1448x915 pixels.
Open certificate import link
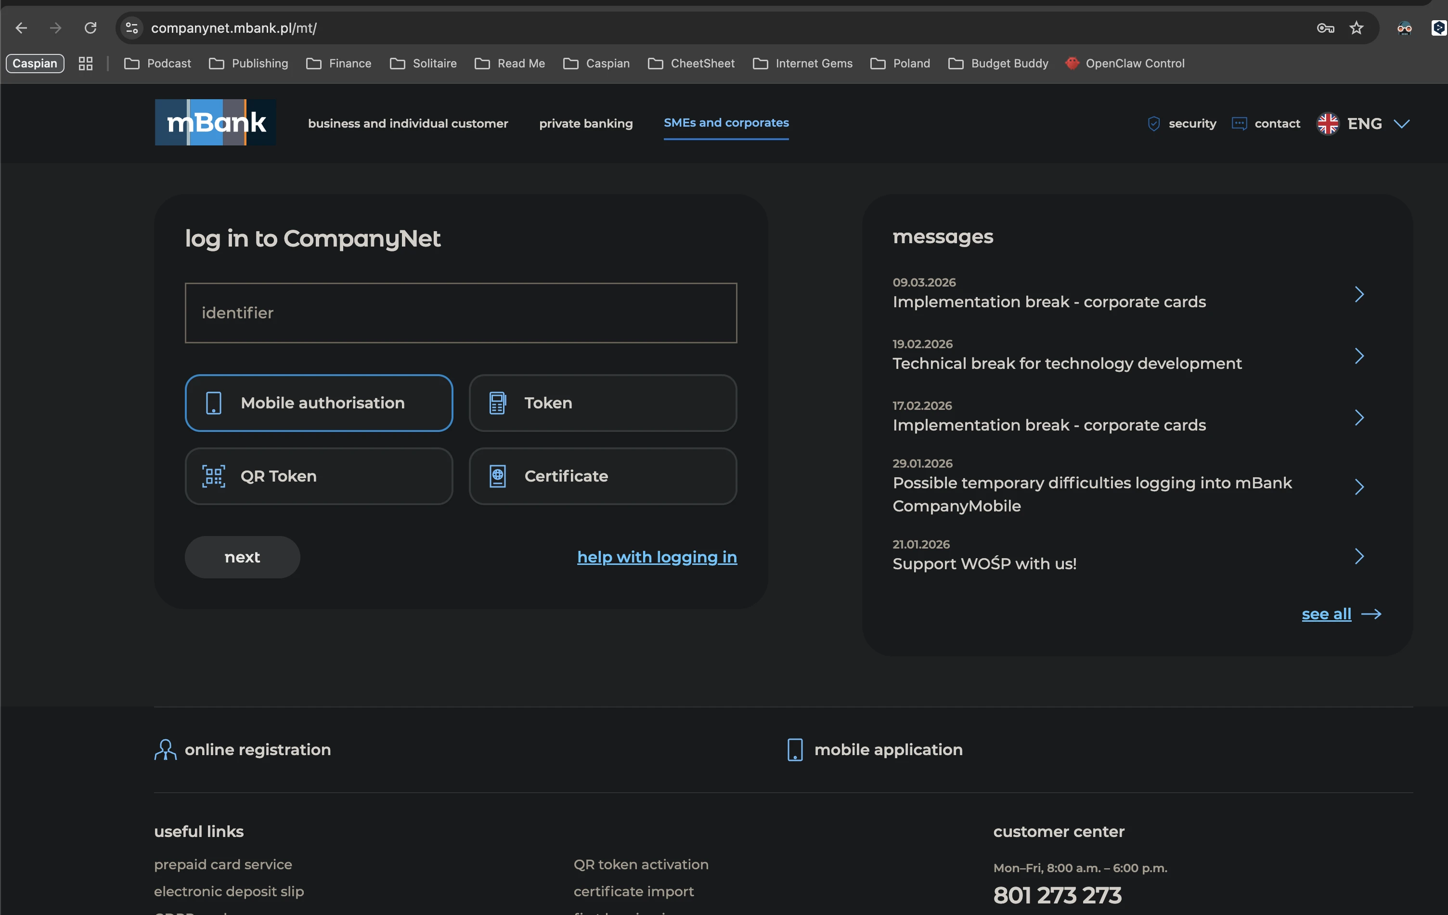(634, 891)
